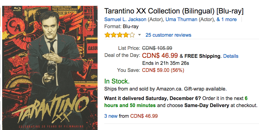This screenshot has width=259, height=130.
Task: Open the 25 customer reviews link
Action: tap(168, 35)
